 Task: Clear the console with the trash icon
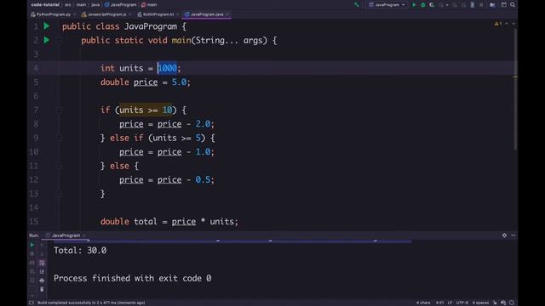point(42,289)
